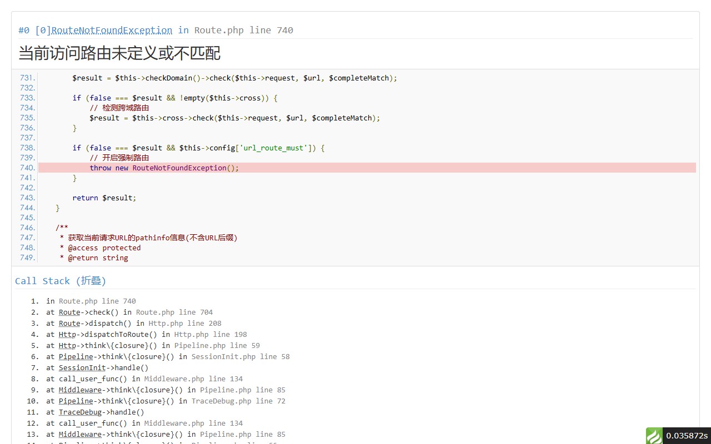Click Middleware class name in stack entry 9

[80, 390]
